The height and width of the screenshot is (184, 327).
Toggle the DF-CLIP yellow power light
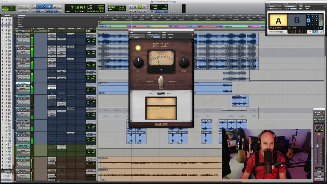[138, 48]
